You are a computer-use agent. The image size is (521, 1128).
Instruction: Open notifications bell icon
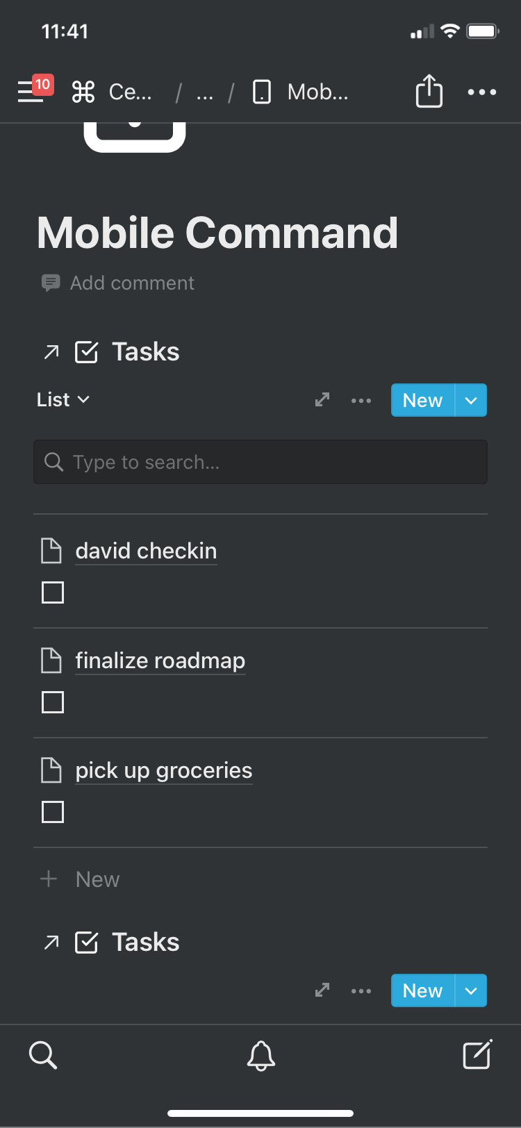[x=261, y=1055]
